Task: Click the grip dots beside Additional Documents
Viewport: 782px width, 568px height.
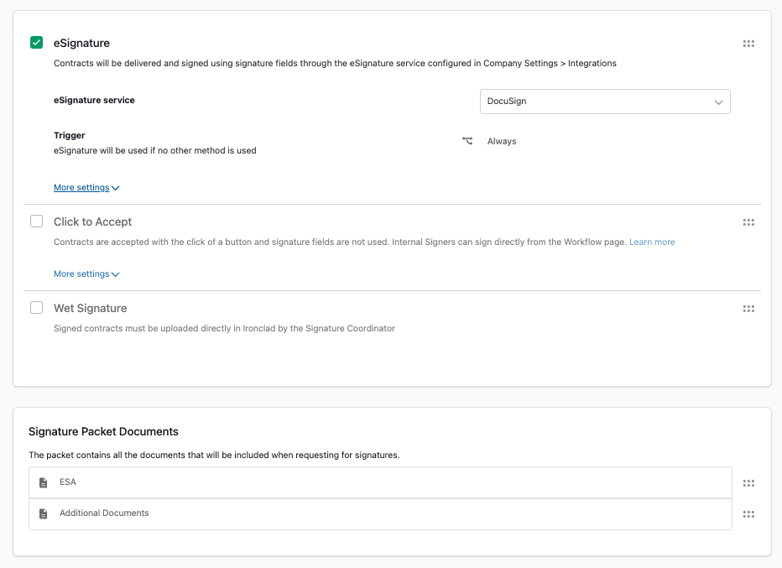Action: click(x=748, y=513)
